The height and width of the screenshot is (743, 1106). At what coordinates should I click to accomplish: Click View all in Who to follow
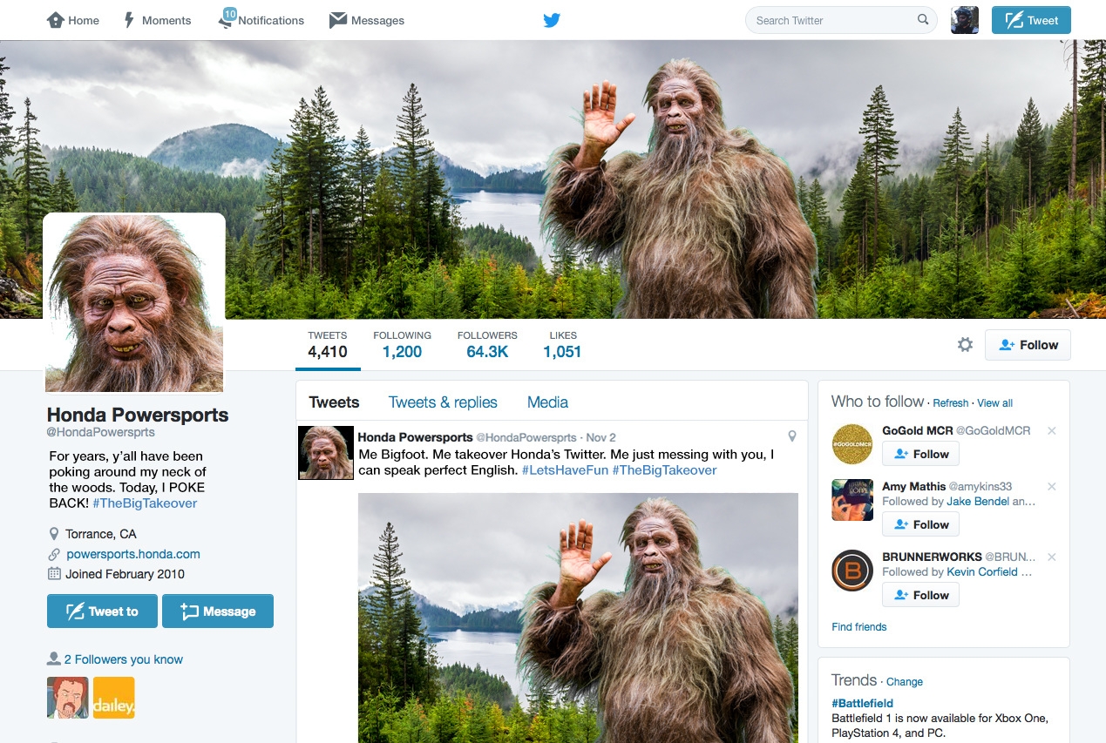[994, 403]
